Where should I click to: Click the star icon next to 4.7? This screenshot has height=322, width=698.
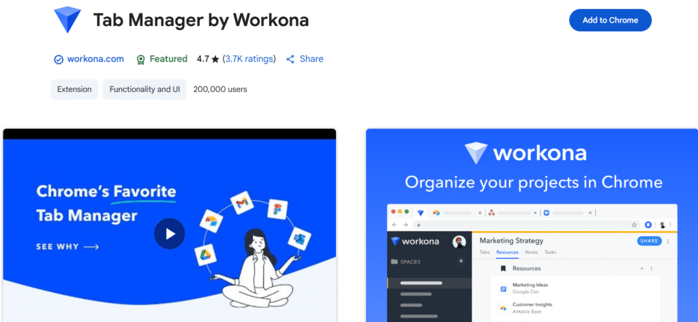tap(215, 59)
